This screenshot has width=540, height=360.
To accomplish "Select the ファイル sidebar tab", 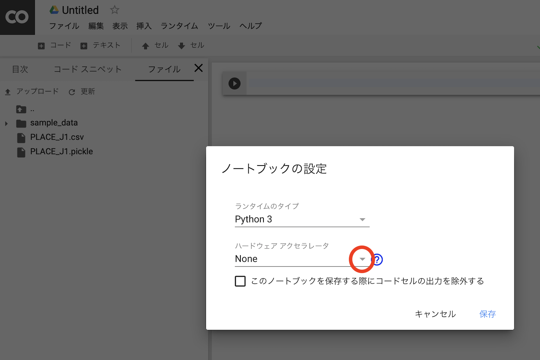I will click(164, 69).
